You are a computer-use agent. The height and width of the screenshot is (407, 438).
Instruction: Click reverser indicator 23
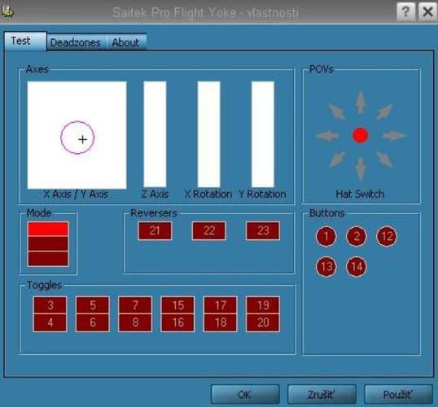click(263, 230)
